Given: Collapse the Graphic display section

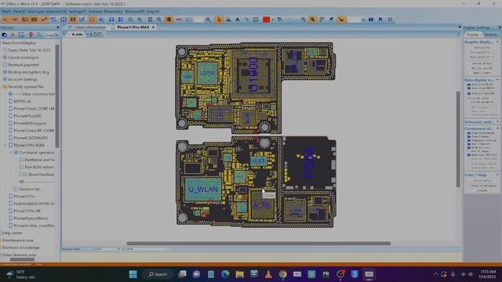Looking at the screenshot, I should (497, 42).
